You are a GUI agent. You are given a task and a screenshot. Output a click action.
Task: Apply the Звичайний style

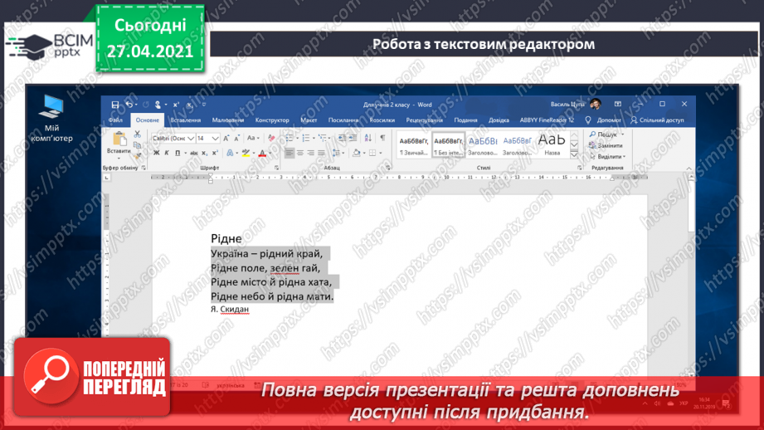(x=414, y=144)
